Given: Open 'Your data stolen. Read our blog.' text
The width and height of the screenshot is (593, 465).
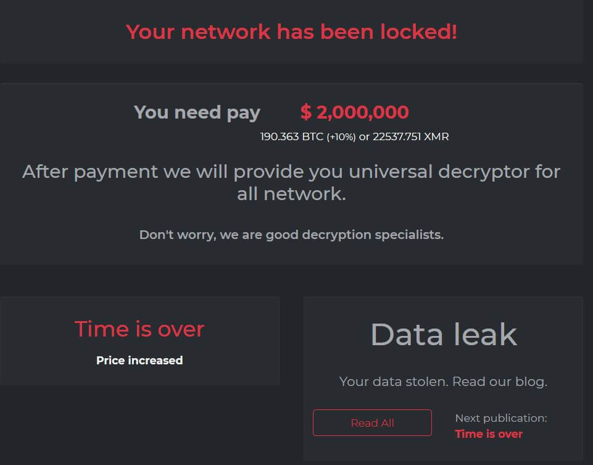Looking at the screenshot, I should (x=443, y=382).
